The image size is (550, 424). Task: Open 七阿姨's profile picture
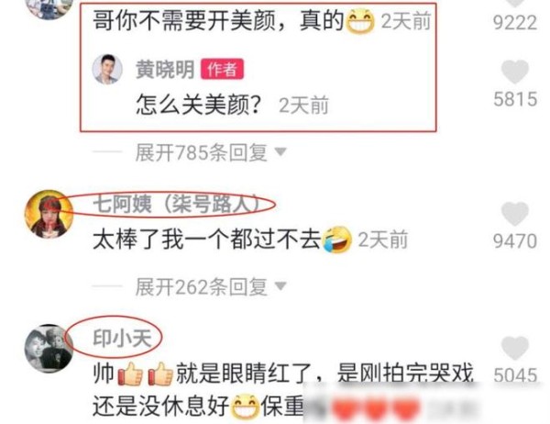(x=49, y=214)
